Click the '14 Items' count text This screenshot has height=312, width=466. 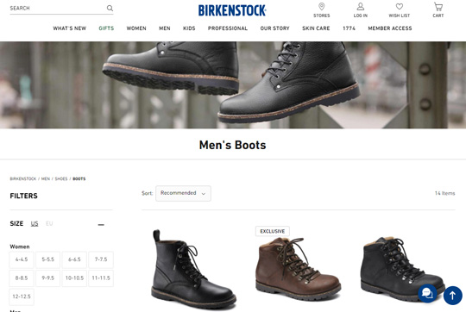coord(445,193)
